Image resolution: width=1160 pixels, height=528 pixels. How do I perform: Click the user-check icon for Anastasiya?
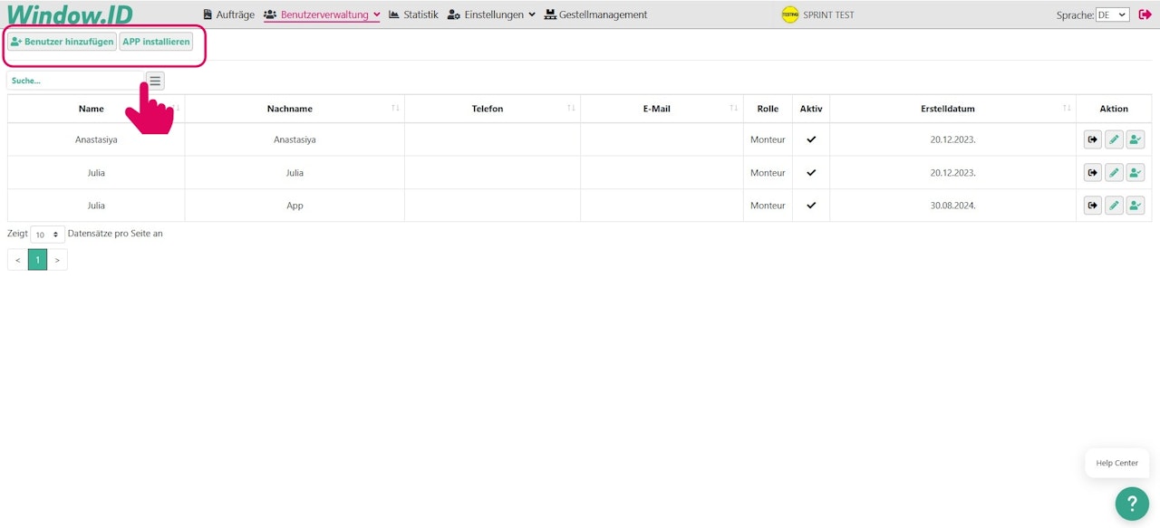click(1136, 139)
